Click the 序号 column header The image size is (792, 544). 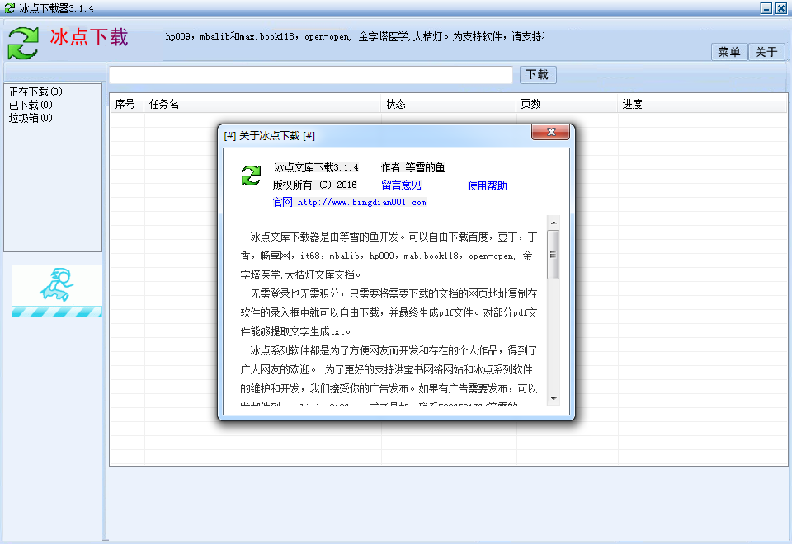point(127,104)
